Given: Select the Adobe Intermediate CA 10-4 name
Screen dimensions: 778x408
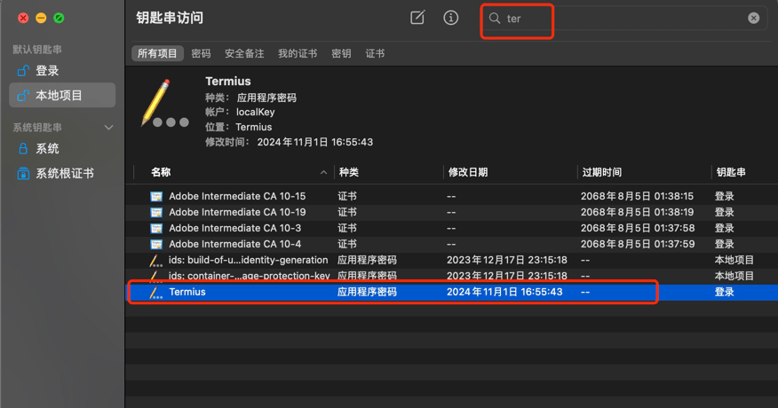Looking at the screenshot, I should tap(234, 244).
